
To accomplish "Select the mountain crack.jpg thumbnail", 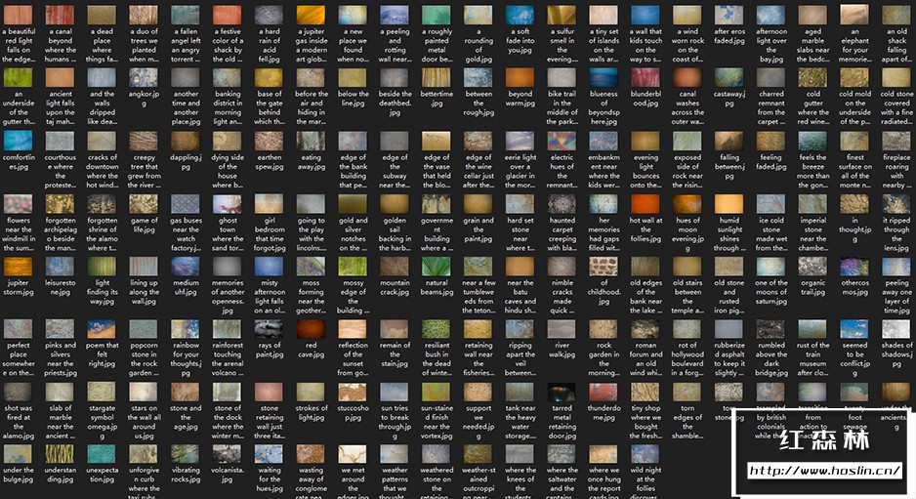I will pyautogui.click(x=395, y=267).
